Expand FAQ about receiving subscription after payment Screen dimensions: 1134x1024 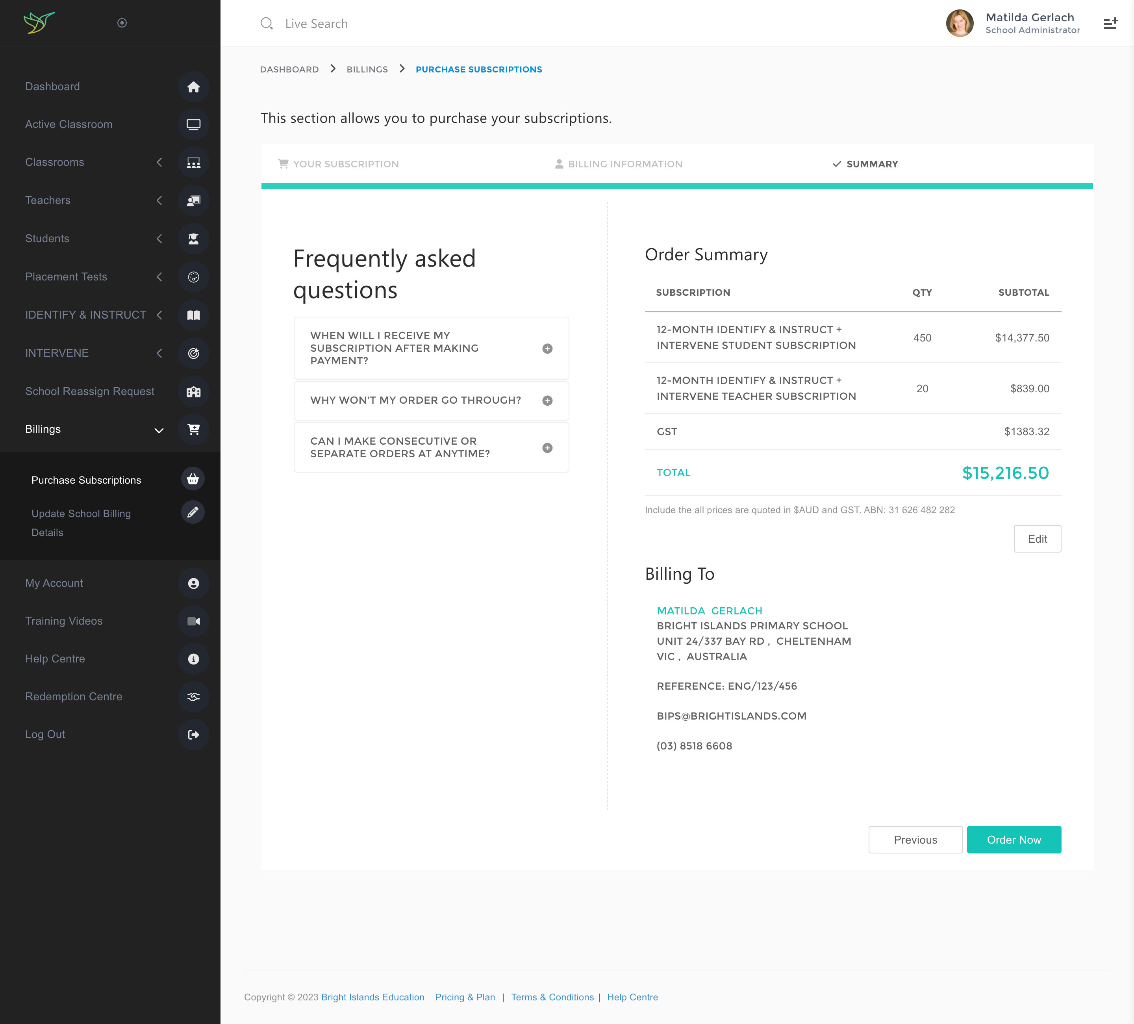pos(547,349)
